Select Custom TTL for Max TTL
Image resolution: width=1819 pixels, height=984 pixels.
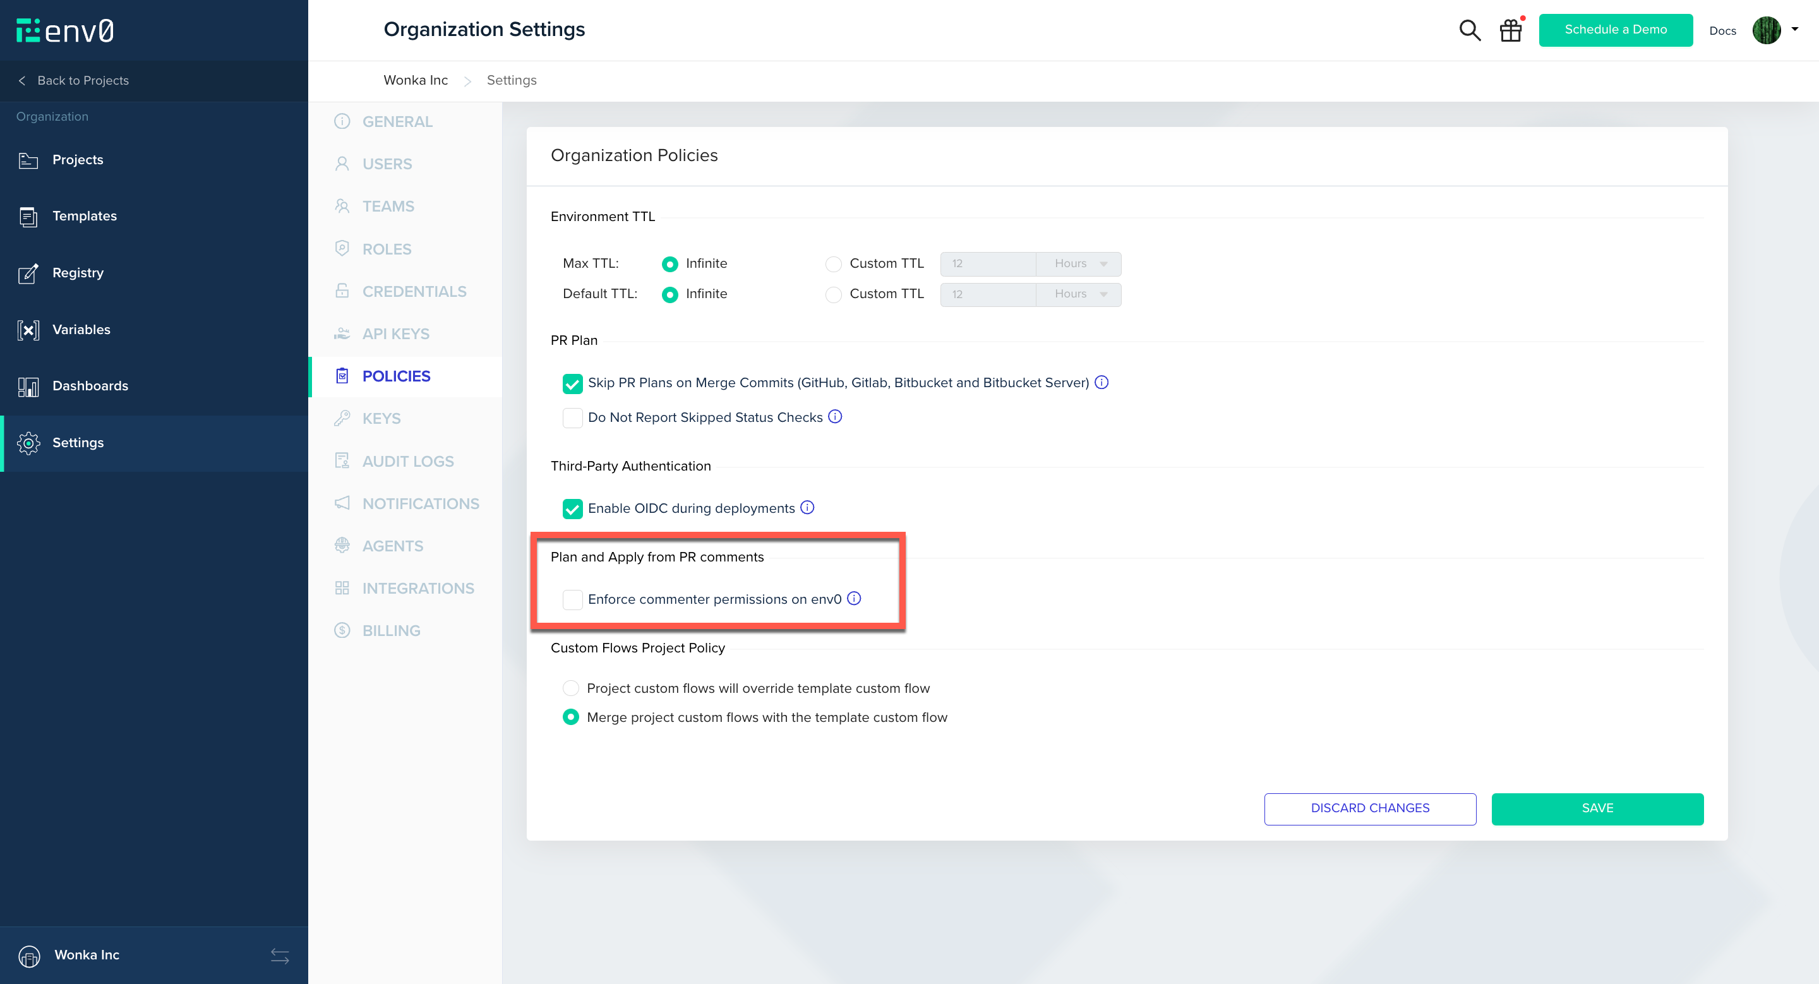pos(833,264)
